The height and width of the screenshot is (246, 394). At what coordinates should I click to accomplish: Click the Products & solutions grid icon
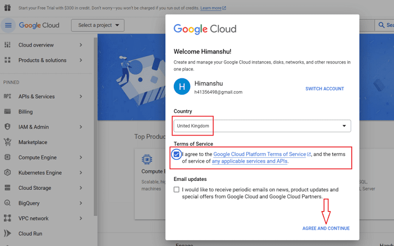pyautogui.click(x=7, y=60)
